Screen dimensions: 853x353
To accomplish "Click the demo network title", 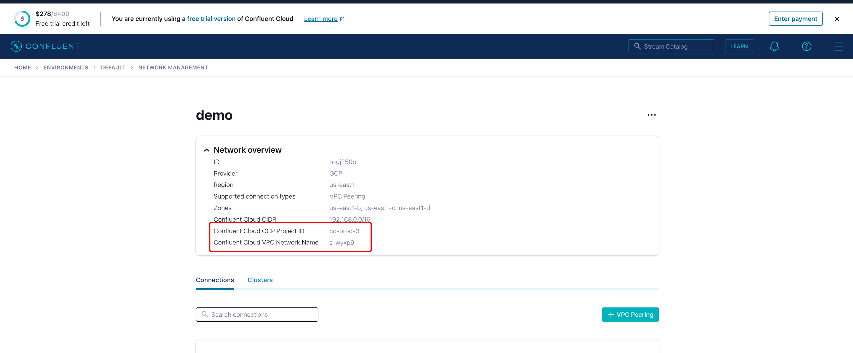I will point(214,115).
